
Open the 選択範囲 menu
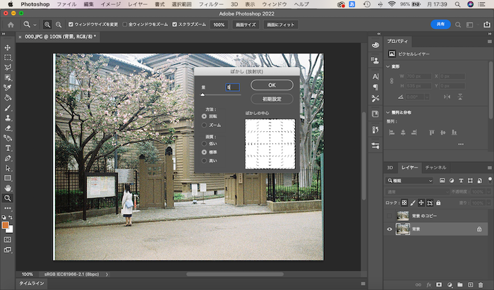click(x=181, y=4)
